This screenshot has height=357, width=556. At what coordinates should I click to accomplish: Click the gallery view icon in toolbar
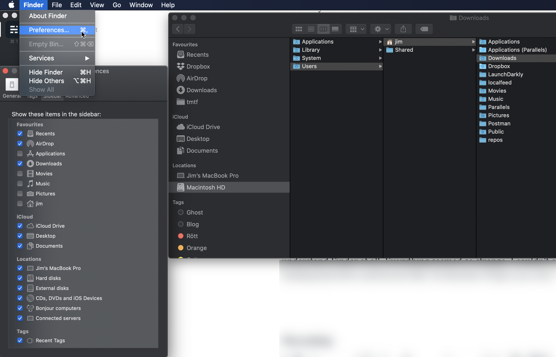(x=335, y=29)
